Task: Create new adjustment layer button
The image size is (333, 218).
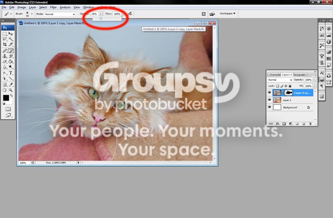Action: coord(291,124)
